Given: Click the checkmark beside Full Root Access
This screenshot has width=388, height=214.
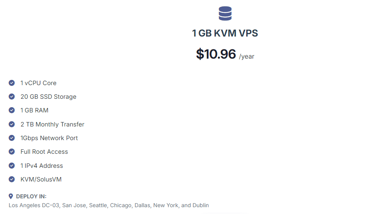Looking at the screenshot, I should pos(12,151).
